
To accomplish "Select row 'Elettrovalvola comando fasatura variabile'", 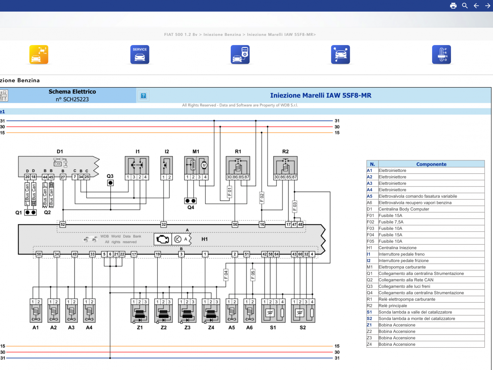I will tap(426, 196).
